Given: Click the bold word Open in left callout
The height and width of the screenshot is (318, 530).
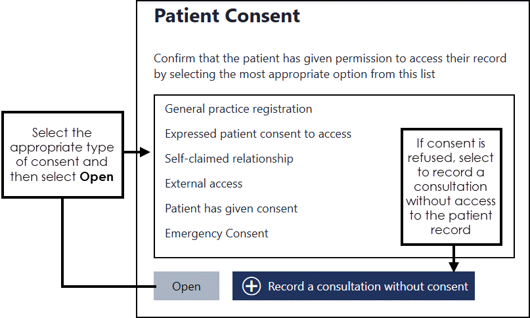Looking at the screenshot, I should pos(100,178).
